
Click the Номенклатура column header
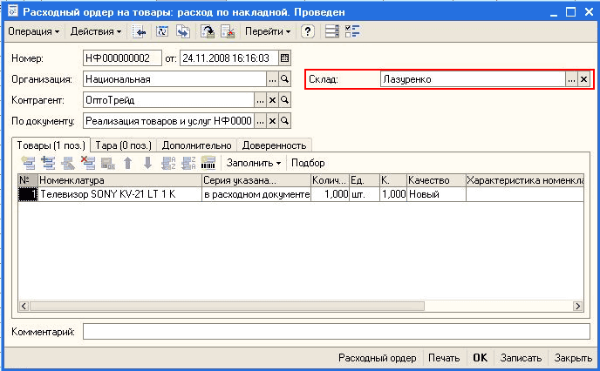[119, 180]
